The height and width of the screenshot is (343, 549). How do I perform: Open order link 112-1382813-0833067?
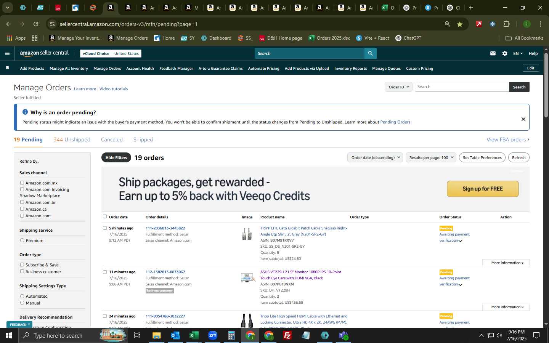165,272
